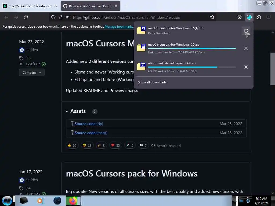Click Show all downloads

click(152, 82)
